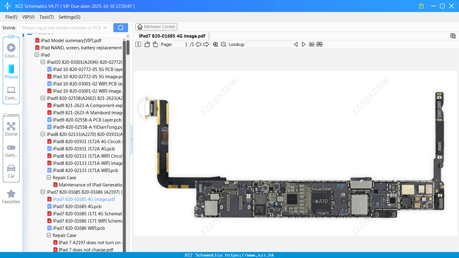
Task: Open iPad 10-820-03001-02 WIFI PCB file
Action: tap(85, 84)
